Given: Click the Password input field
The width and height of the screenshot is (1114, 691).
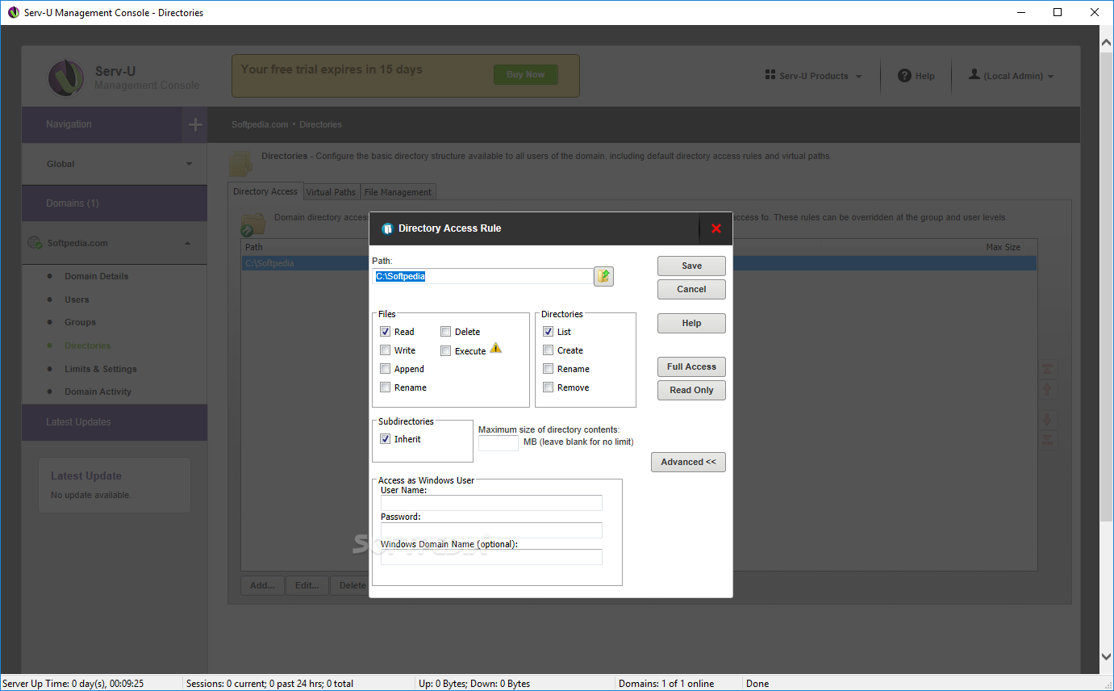Looking at the screenshot, I should point(491,530).
